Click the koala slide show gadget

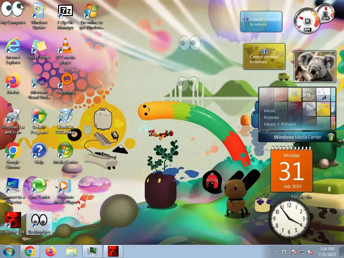pos(314,67)
